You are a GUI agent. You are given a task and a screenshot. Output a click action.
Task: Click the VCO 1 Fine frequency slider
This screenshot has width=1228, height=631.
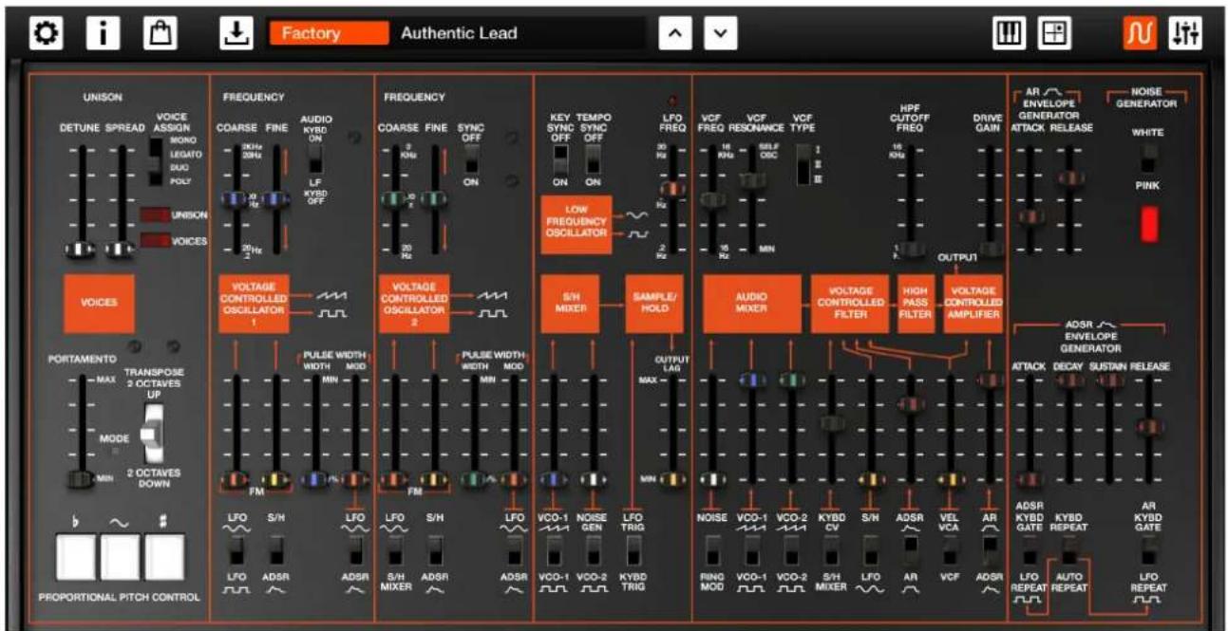click(x=274, y=198)
